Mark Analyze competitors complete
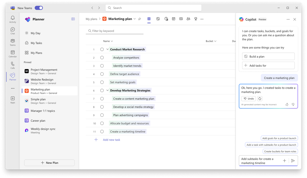This screenshot has width=307, height=178. pos(102,58)
